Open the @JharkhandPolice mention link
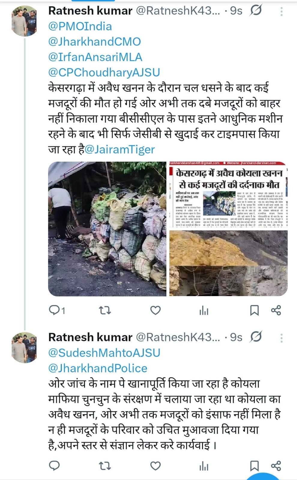 pos(98,368)
